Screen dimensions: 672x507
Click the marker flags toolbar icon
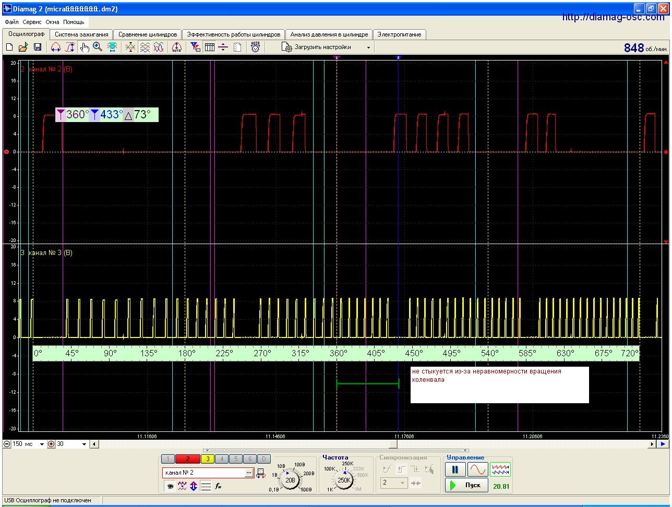click(196, 47)
